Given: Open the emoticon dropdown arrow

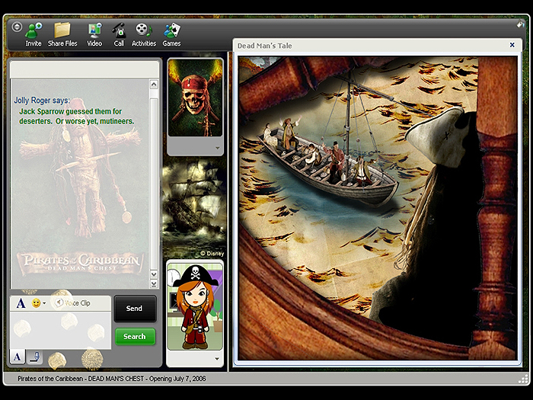Looking at the screenshot, I should 44,303.
